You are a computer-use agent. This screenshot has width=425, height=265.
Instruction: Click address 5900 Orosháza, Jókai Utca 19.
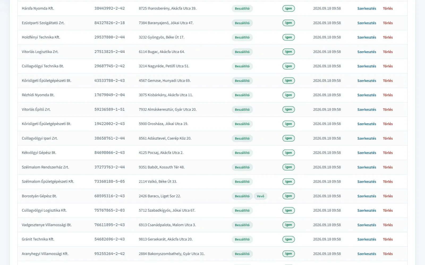click(x=163, y=124)
